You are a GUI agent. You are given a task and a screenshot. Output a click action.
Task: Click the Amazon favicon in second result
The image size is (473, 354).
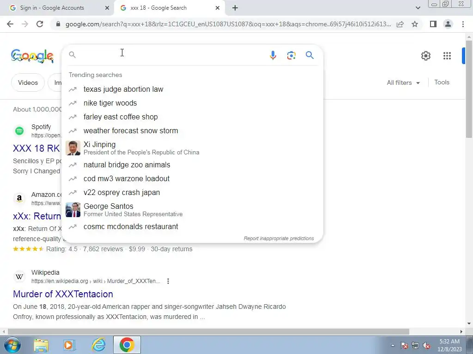19,199
